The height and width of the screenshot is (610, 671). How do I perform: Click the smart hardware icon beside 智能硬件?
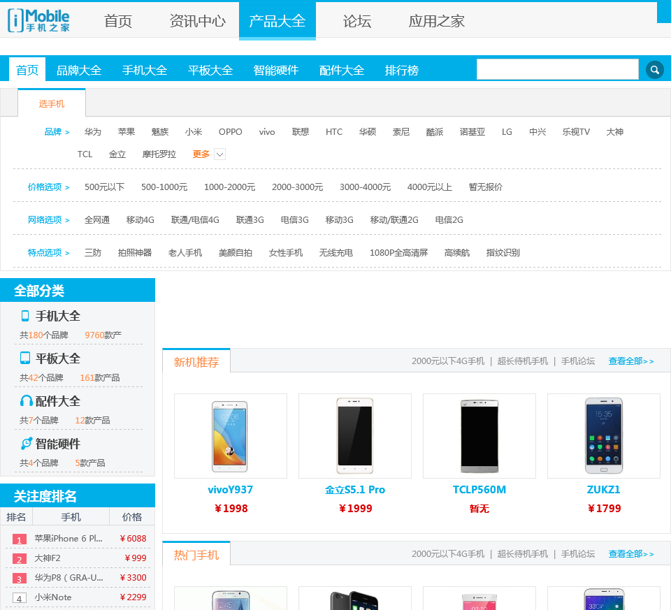pyautogui.click(x=27, y=444)
